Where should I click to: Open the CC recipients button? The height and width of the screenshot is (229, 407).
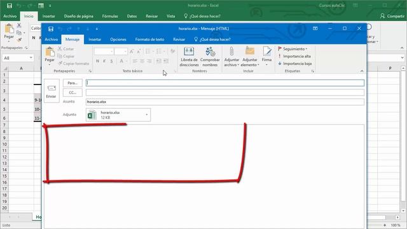point(72,92)
